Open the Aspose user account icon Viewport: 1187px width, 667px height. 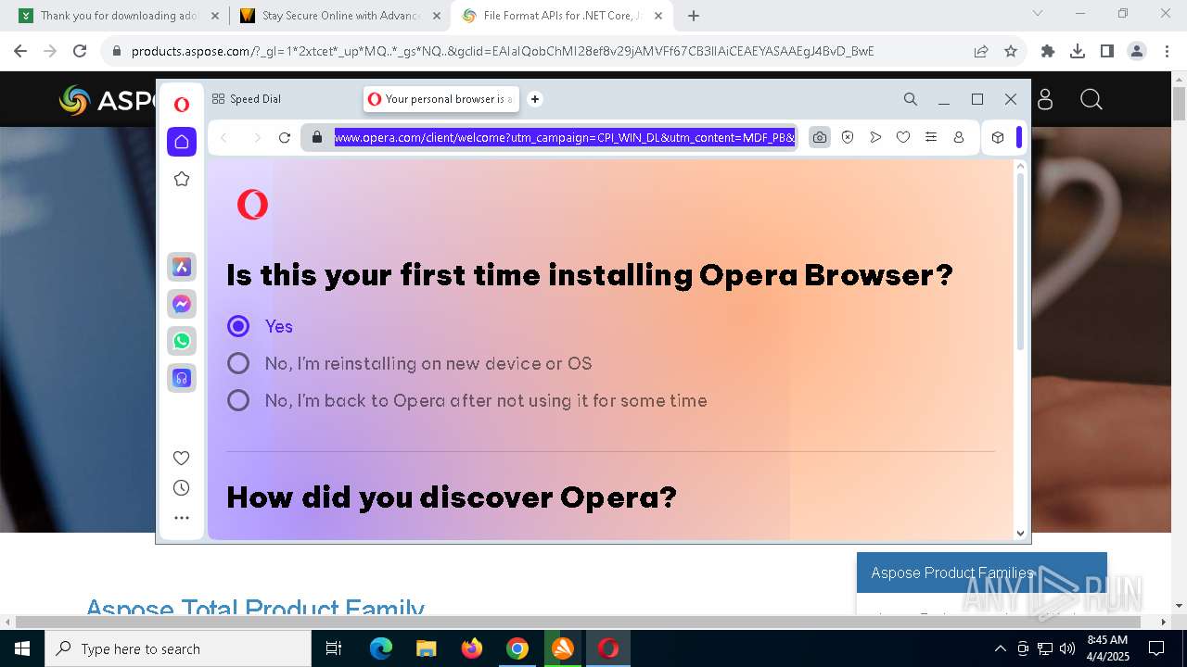(1045, 99)
